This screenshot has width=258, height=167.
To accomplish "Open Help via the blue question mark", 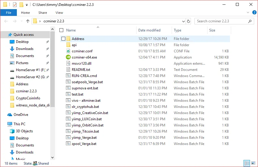I will pos(254,12).
